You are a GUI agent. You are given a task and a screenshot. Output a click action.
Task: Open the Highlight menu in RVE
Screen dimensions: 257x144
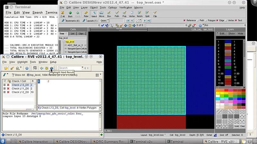(22, 62)
